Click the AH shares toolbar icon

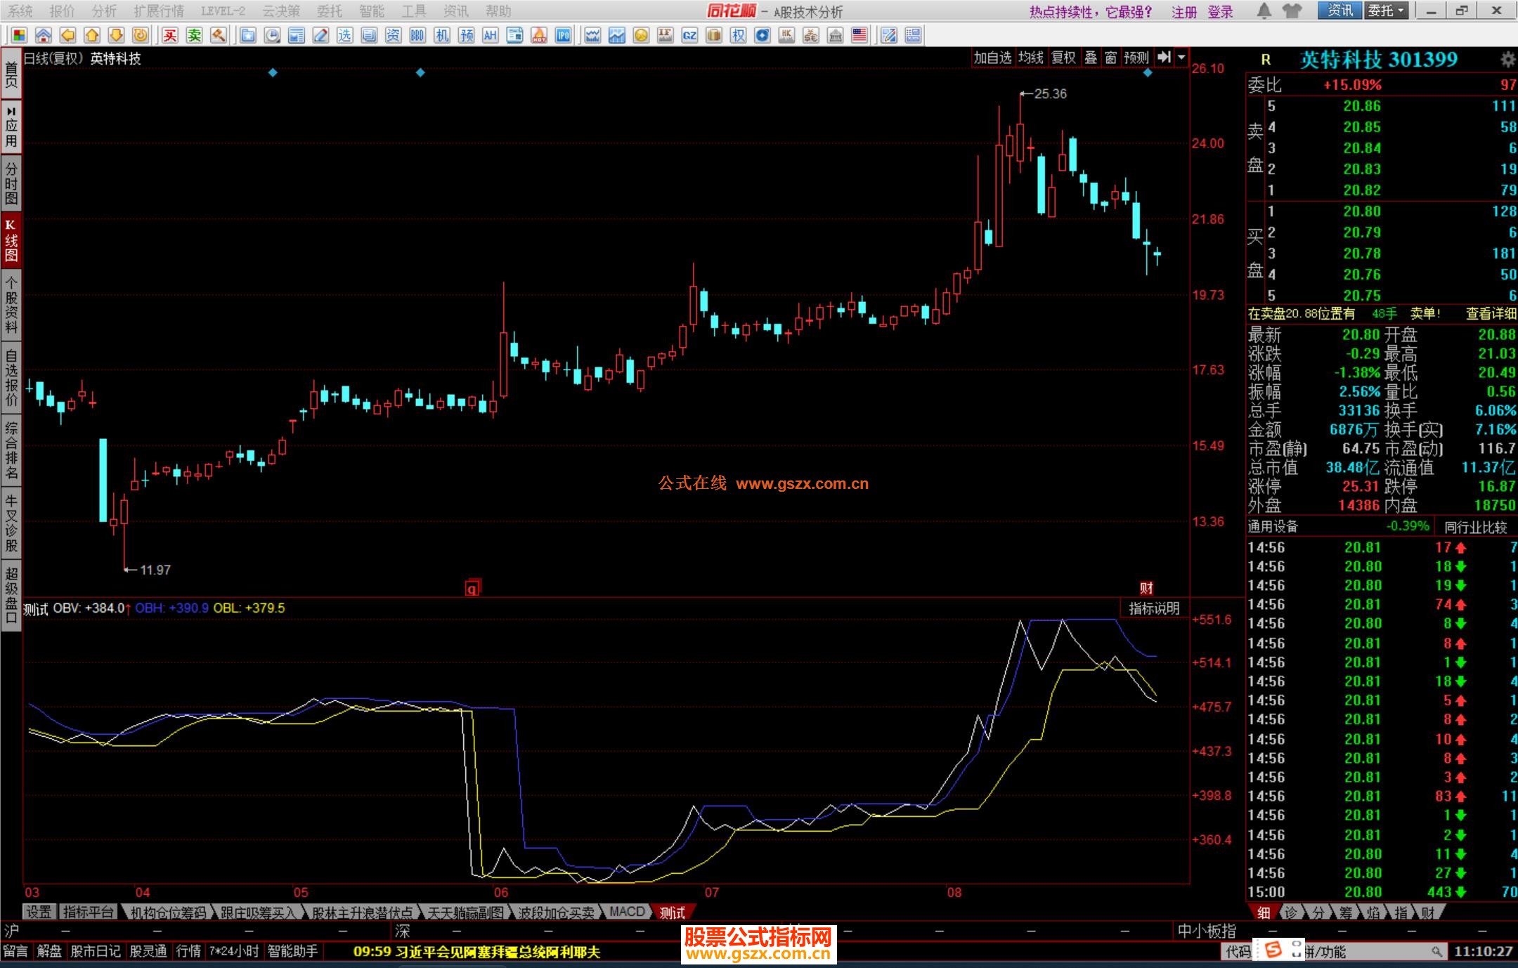(490, 35)
